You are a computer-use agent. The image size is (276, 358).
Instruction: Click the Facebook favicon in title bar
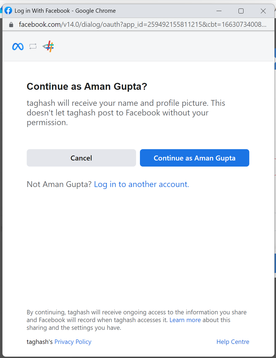pos(8,10)
